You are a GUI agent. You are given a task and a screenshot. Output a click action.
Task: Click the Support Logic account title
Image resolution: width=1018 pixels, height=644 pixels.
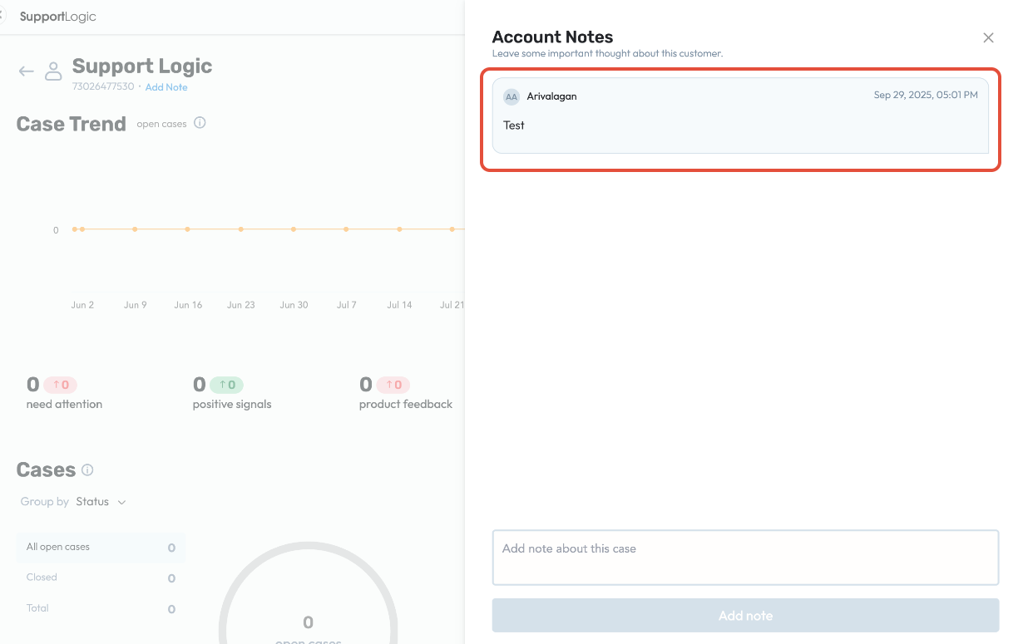[x=142, y=66]
